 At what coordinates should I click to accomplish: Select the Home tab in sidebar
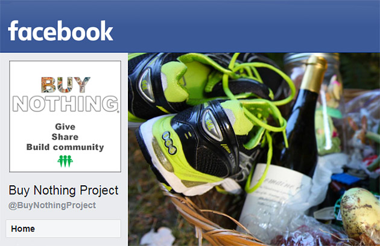coord(63,229)
